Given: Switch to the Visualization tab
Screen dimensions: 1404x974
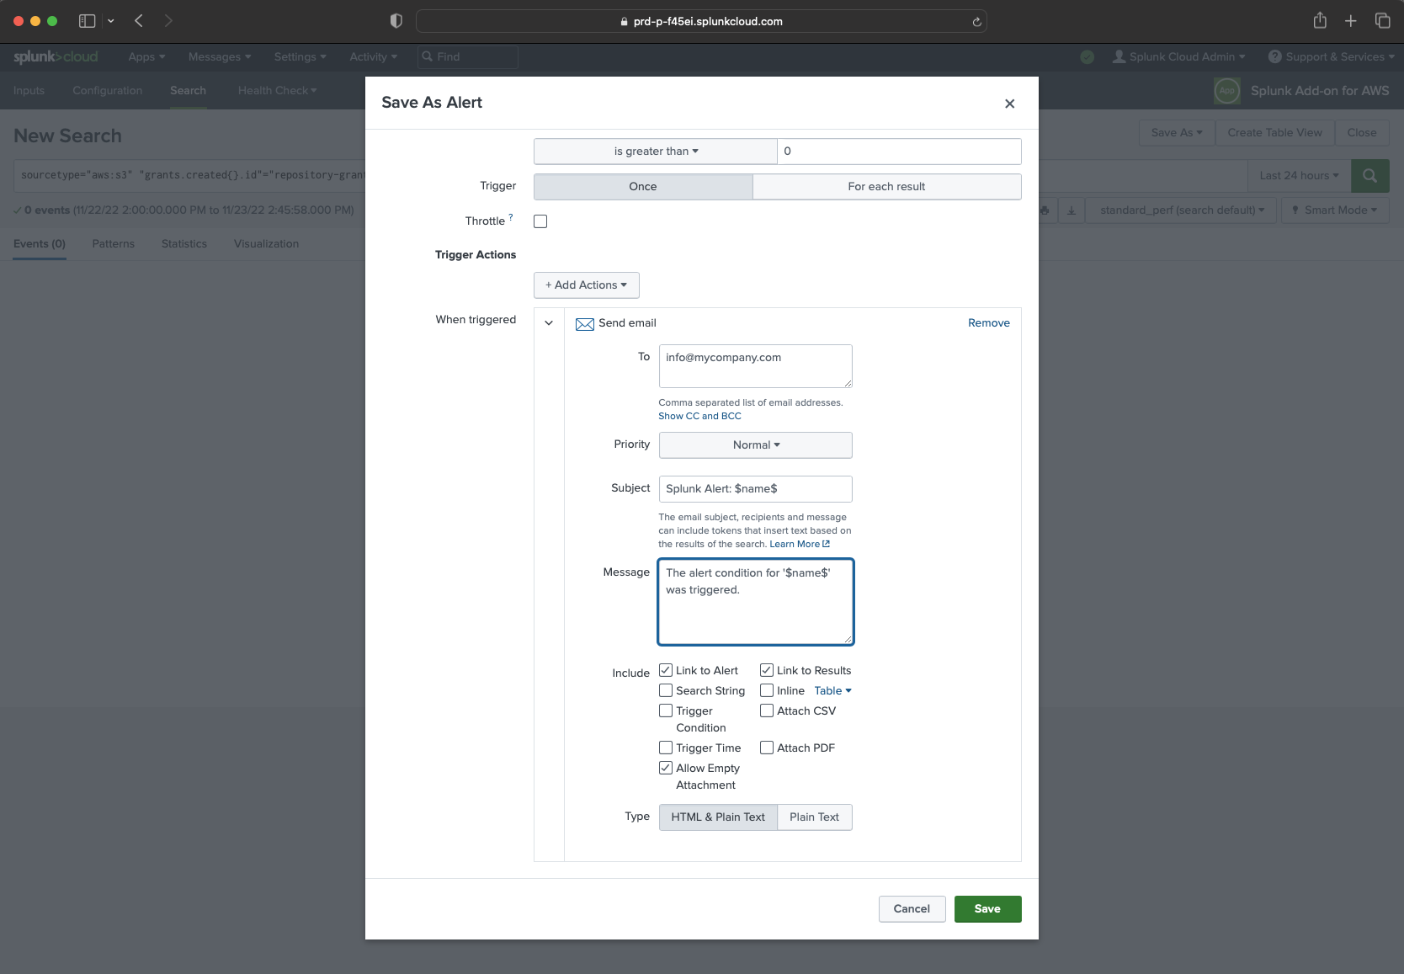Looking at the screenshot, I should tap(266, 244).
